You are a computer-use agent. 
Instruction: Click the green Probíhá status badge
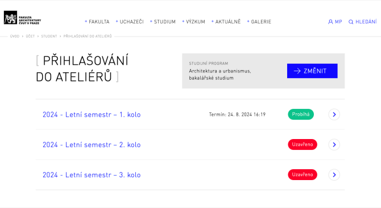click(x=301, y=114)
